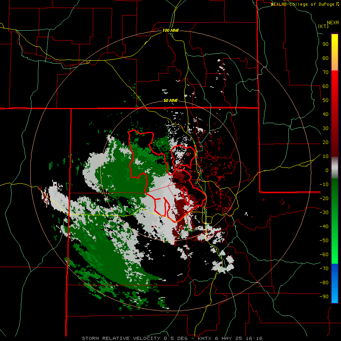Click the 0 value on the velocity scale
341x341 pixels.
tap(327, 170)
